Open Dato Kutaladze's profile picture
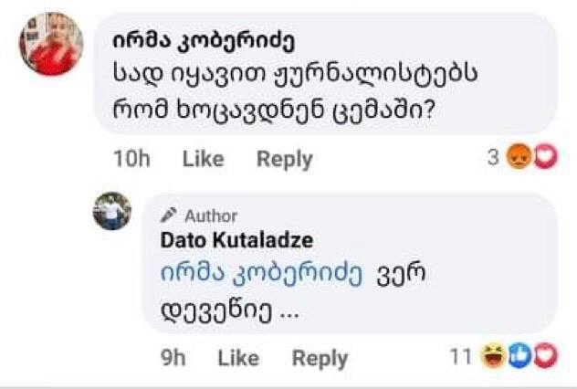Screen dimensions: 577x389 point(112,212)
